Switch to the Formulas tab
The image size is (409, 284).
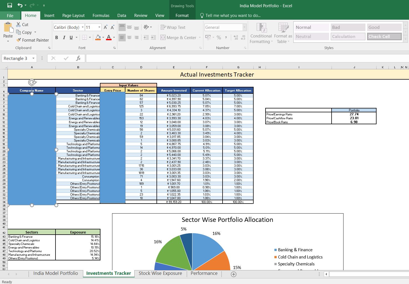pyautogui.click(x=101, y=16)
